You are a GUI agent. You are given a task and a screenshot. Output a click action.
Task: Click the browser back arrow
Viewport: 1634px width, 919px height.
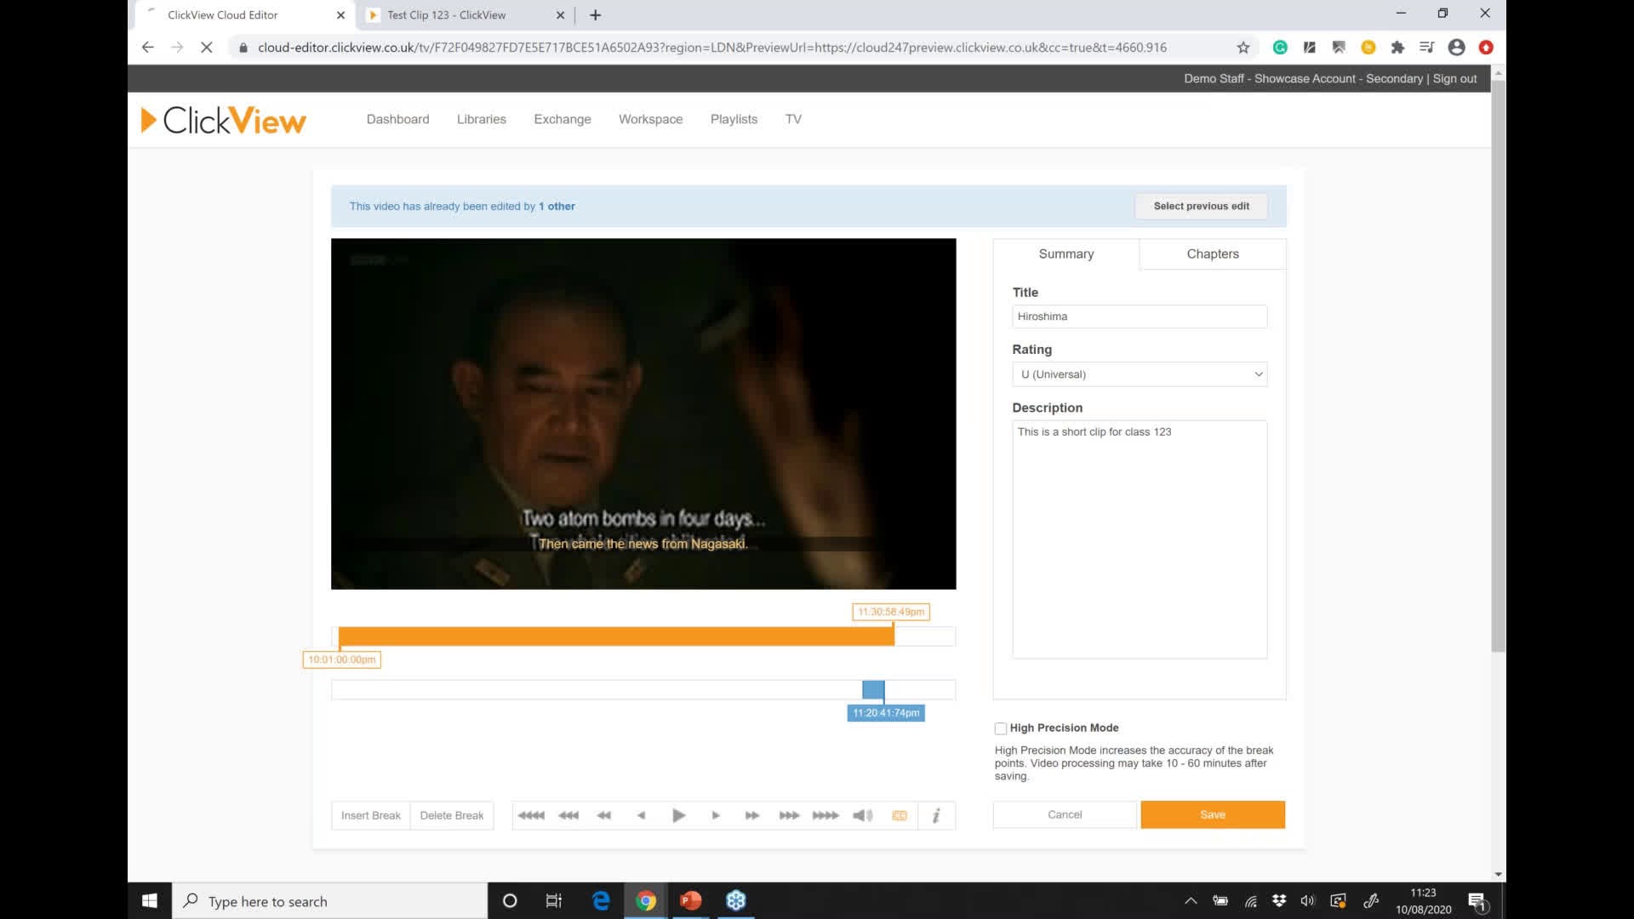pos(148,48)
